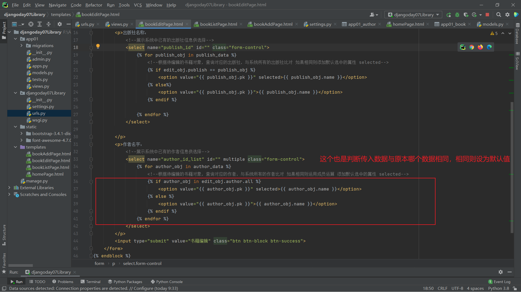Click the user account icon in toolbar

[374, 15]
